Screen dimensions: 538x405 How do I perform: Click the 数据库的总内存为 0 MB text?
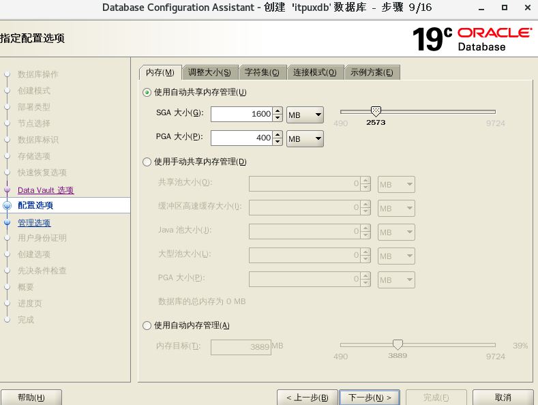coord(202,301)
